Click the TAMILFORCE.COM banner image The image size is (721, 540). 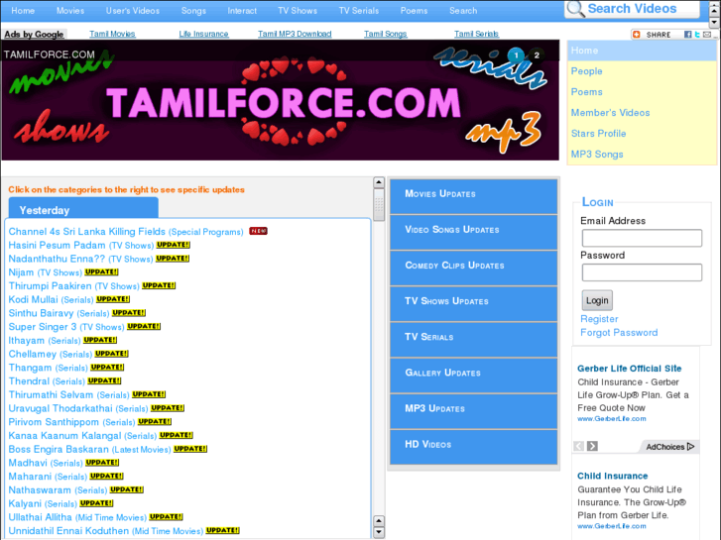280,100
